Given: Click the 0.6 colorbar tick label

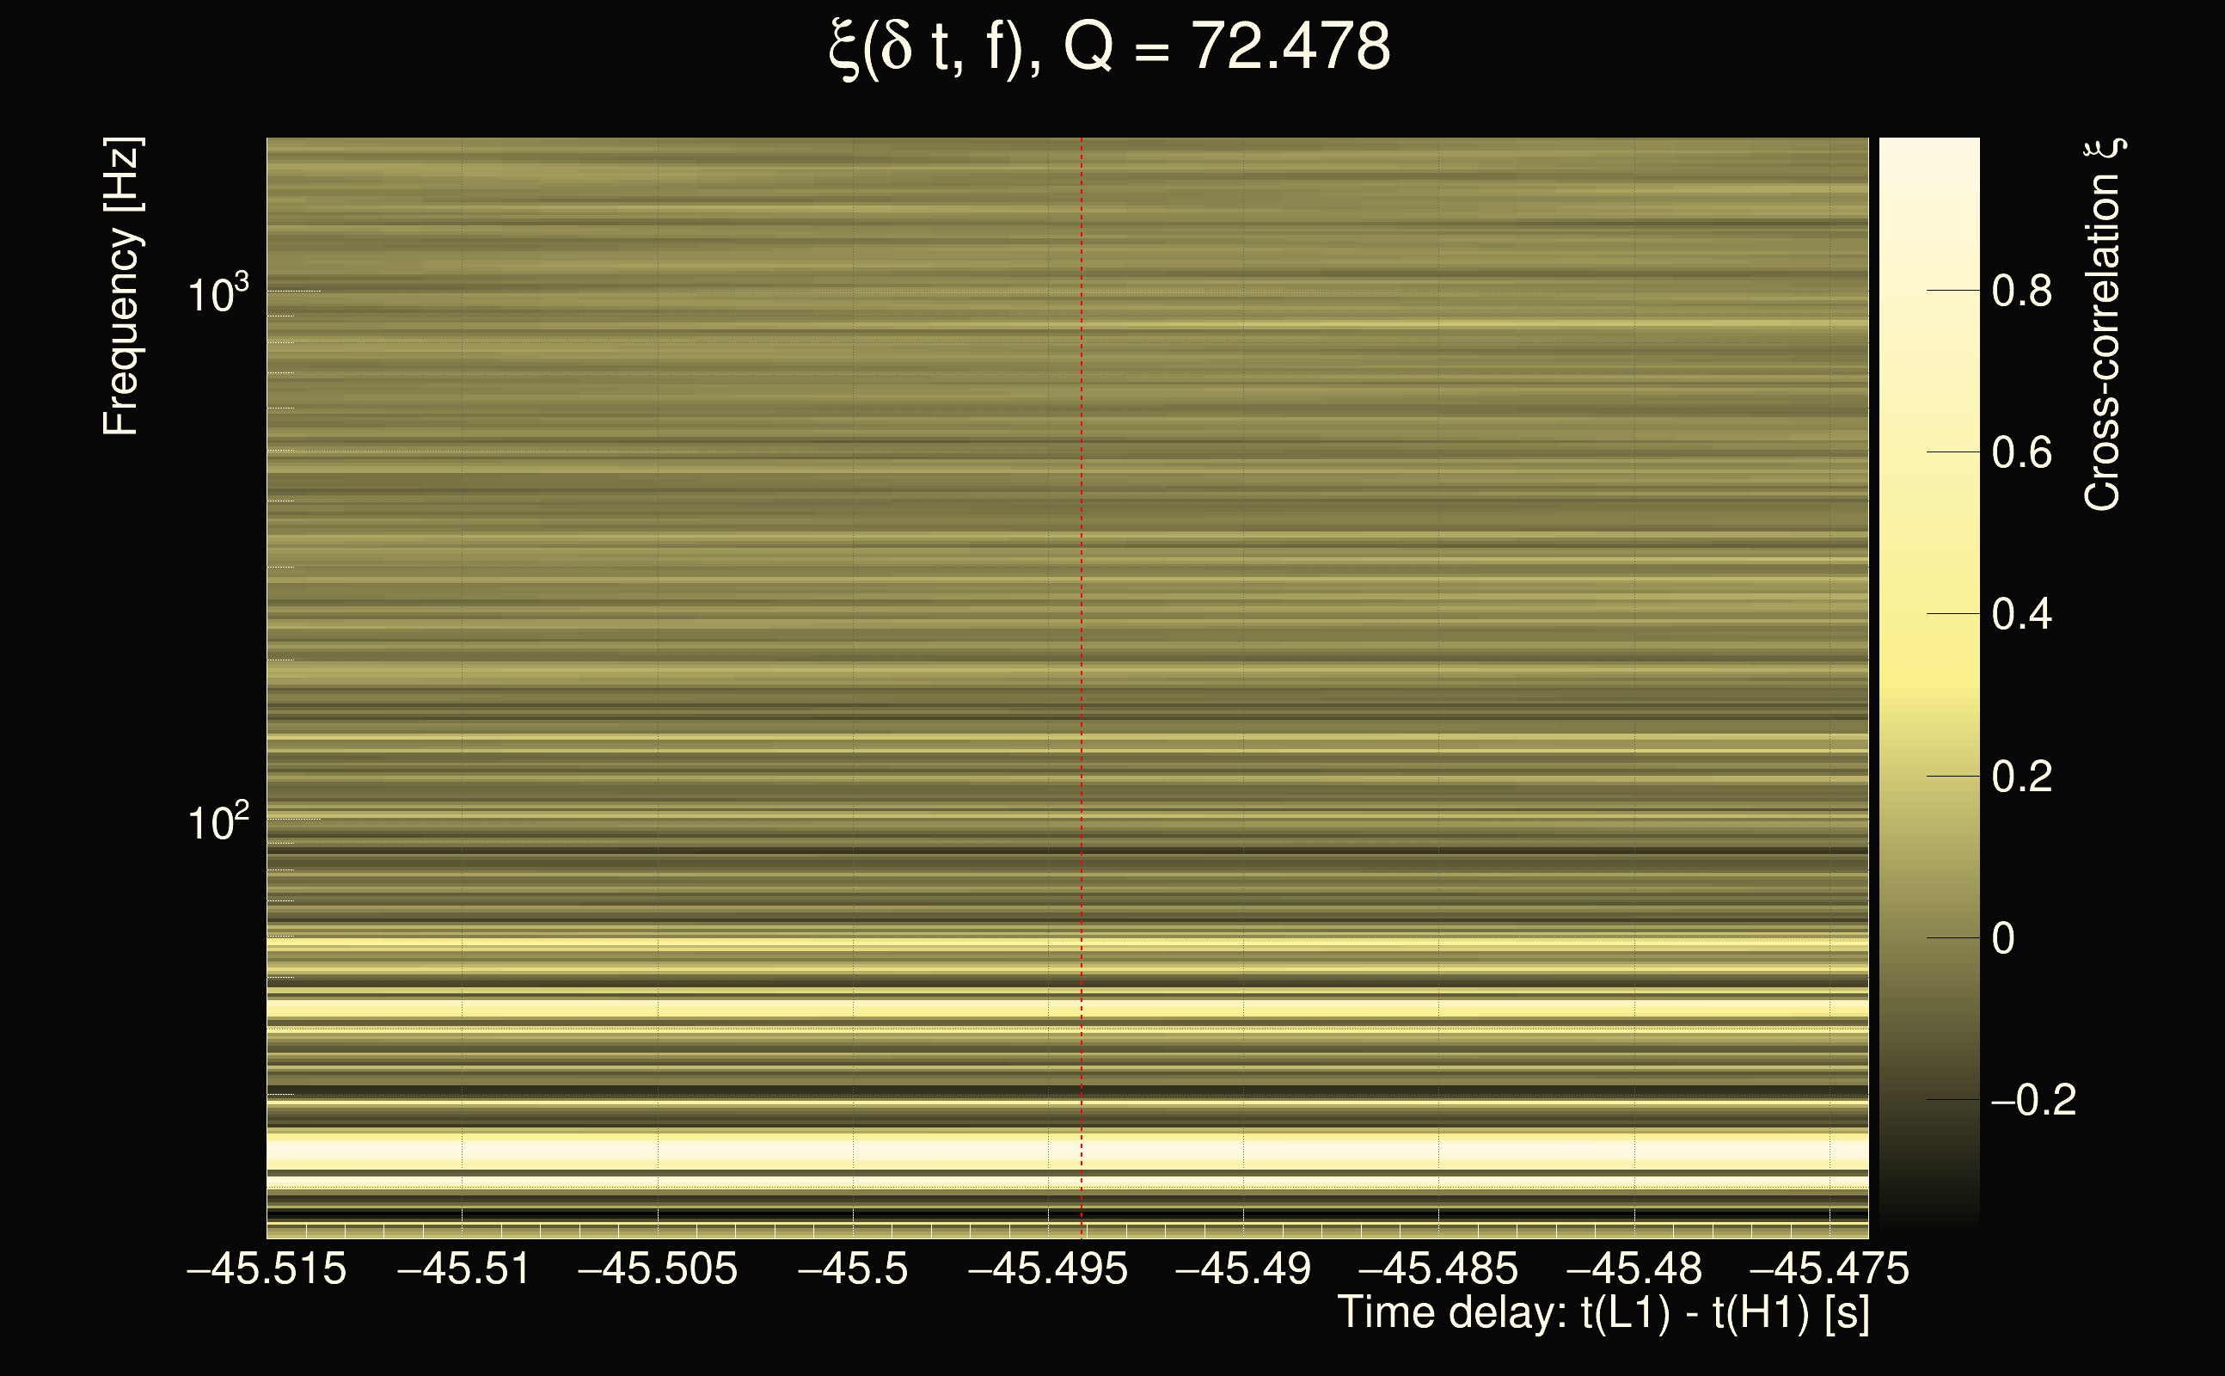Looking at the screenshot, I should click(x=2021, y=452).
